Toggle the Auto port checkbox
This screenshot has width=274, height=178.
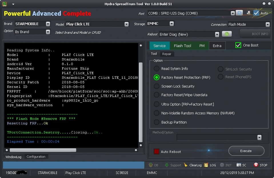(256, 13)
